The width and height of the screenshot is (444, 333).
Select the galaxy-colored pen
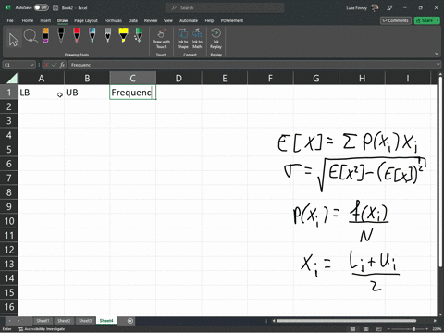click(92, 35)
